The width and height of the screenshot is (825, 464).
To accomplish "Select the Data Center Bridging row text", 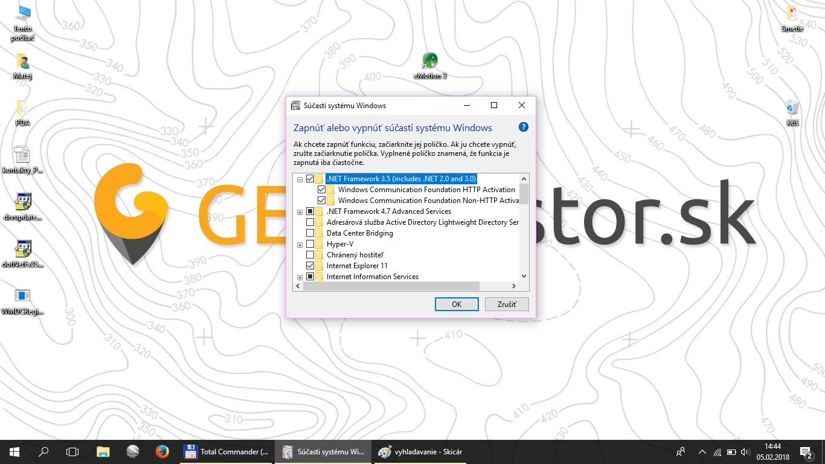I will coord(359,233).
